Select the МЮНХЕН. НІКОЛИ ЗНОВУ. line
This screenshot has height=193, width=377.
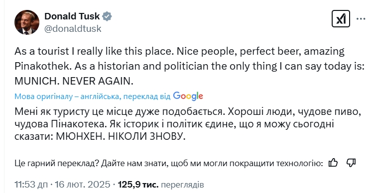pos(121,137)
